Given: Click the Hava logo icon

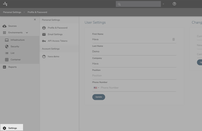Looking at the screenshot, I should (5, 4).
